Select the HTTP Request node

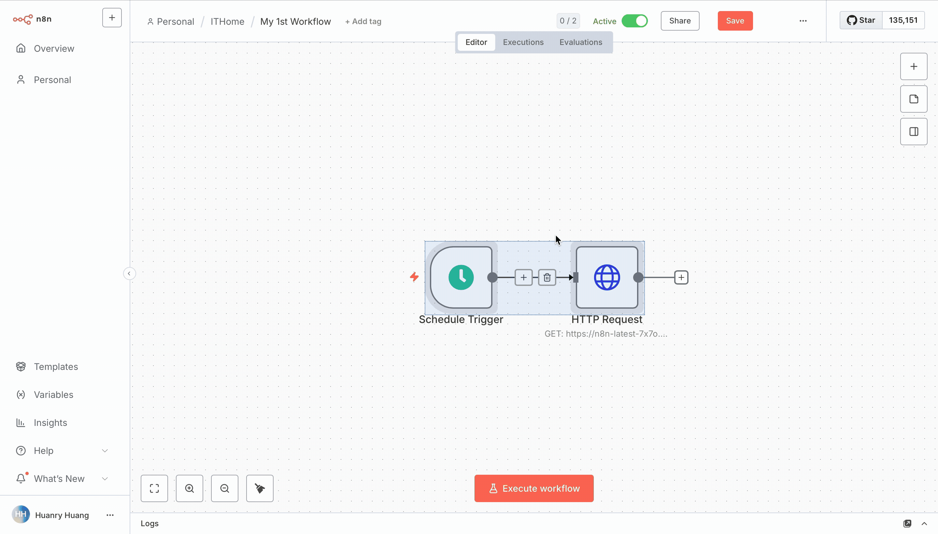coord(607,277)
